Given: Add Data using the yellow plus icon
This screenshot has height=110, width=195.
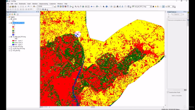Looking at the screenshot, I should 34,6.
